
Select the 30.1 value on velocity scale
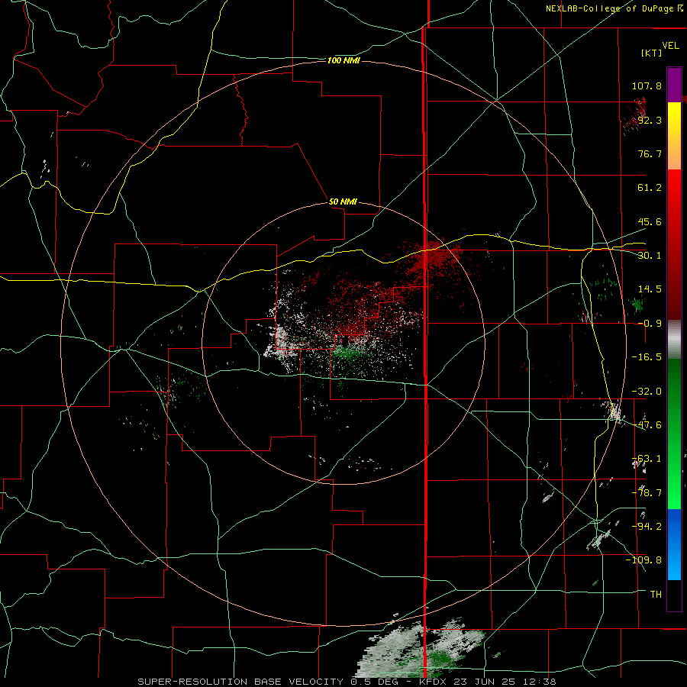point(650,256)
